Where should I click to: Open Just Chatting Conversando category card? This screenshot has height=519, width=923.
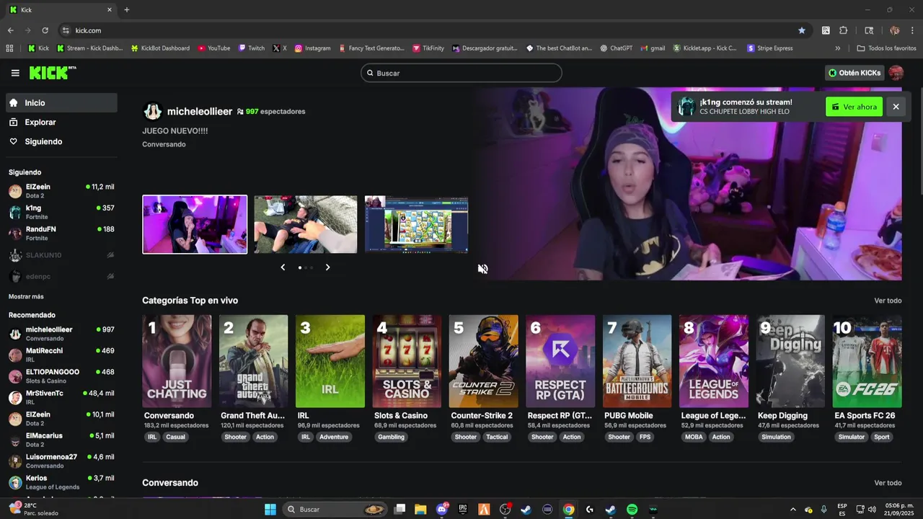pos(177,361)
